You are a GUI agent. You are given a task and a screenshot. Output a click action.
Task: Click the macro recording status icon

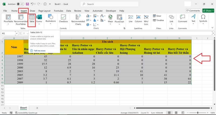[x=11, y=113]
